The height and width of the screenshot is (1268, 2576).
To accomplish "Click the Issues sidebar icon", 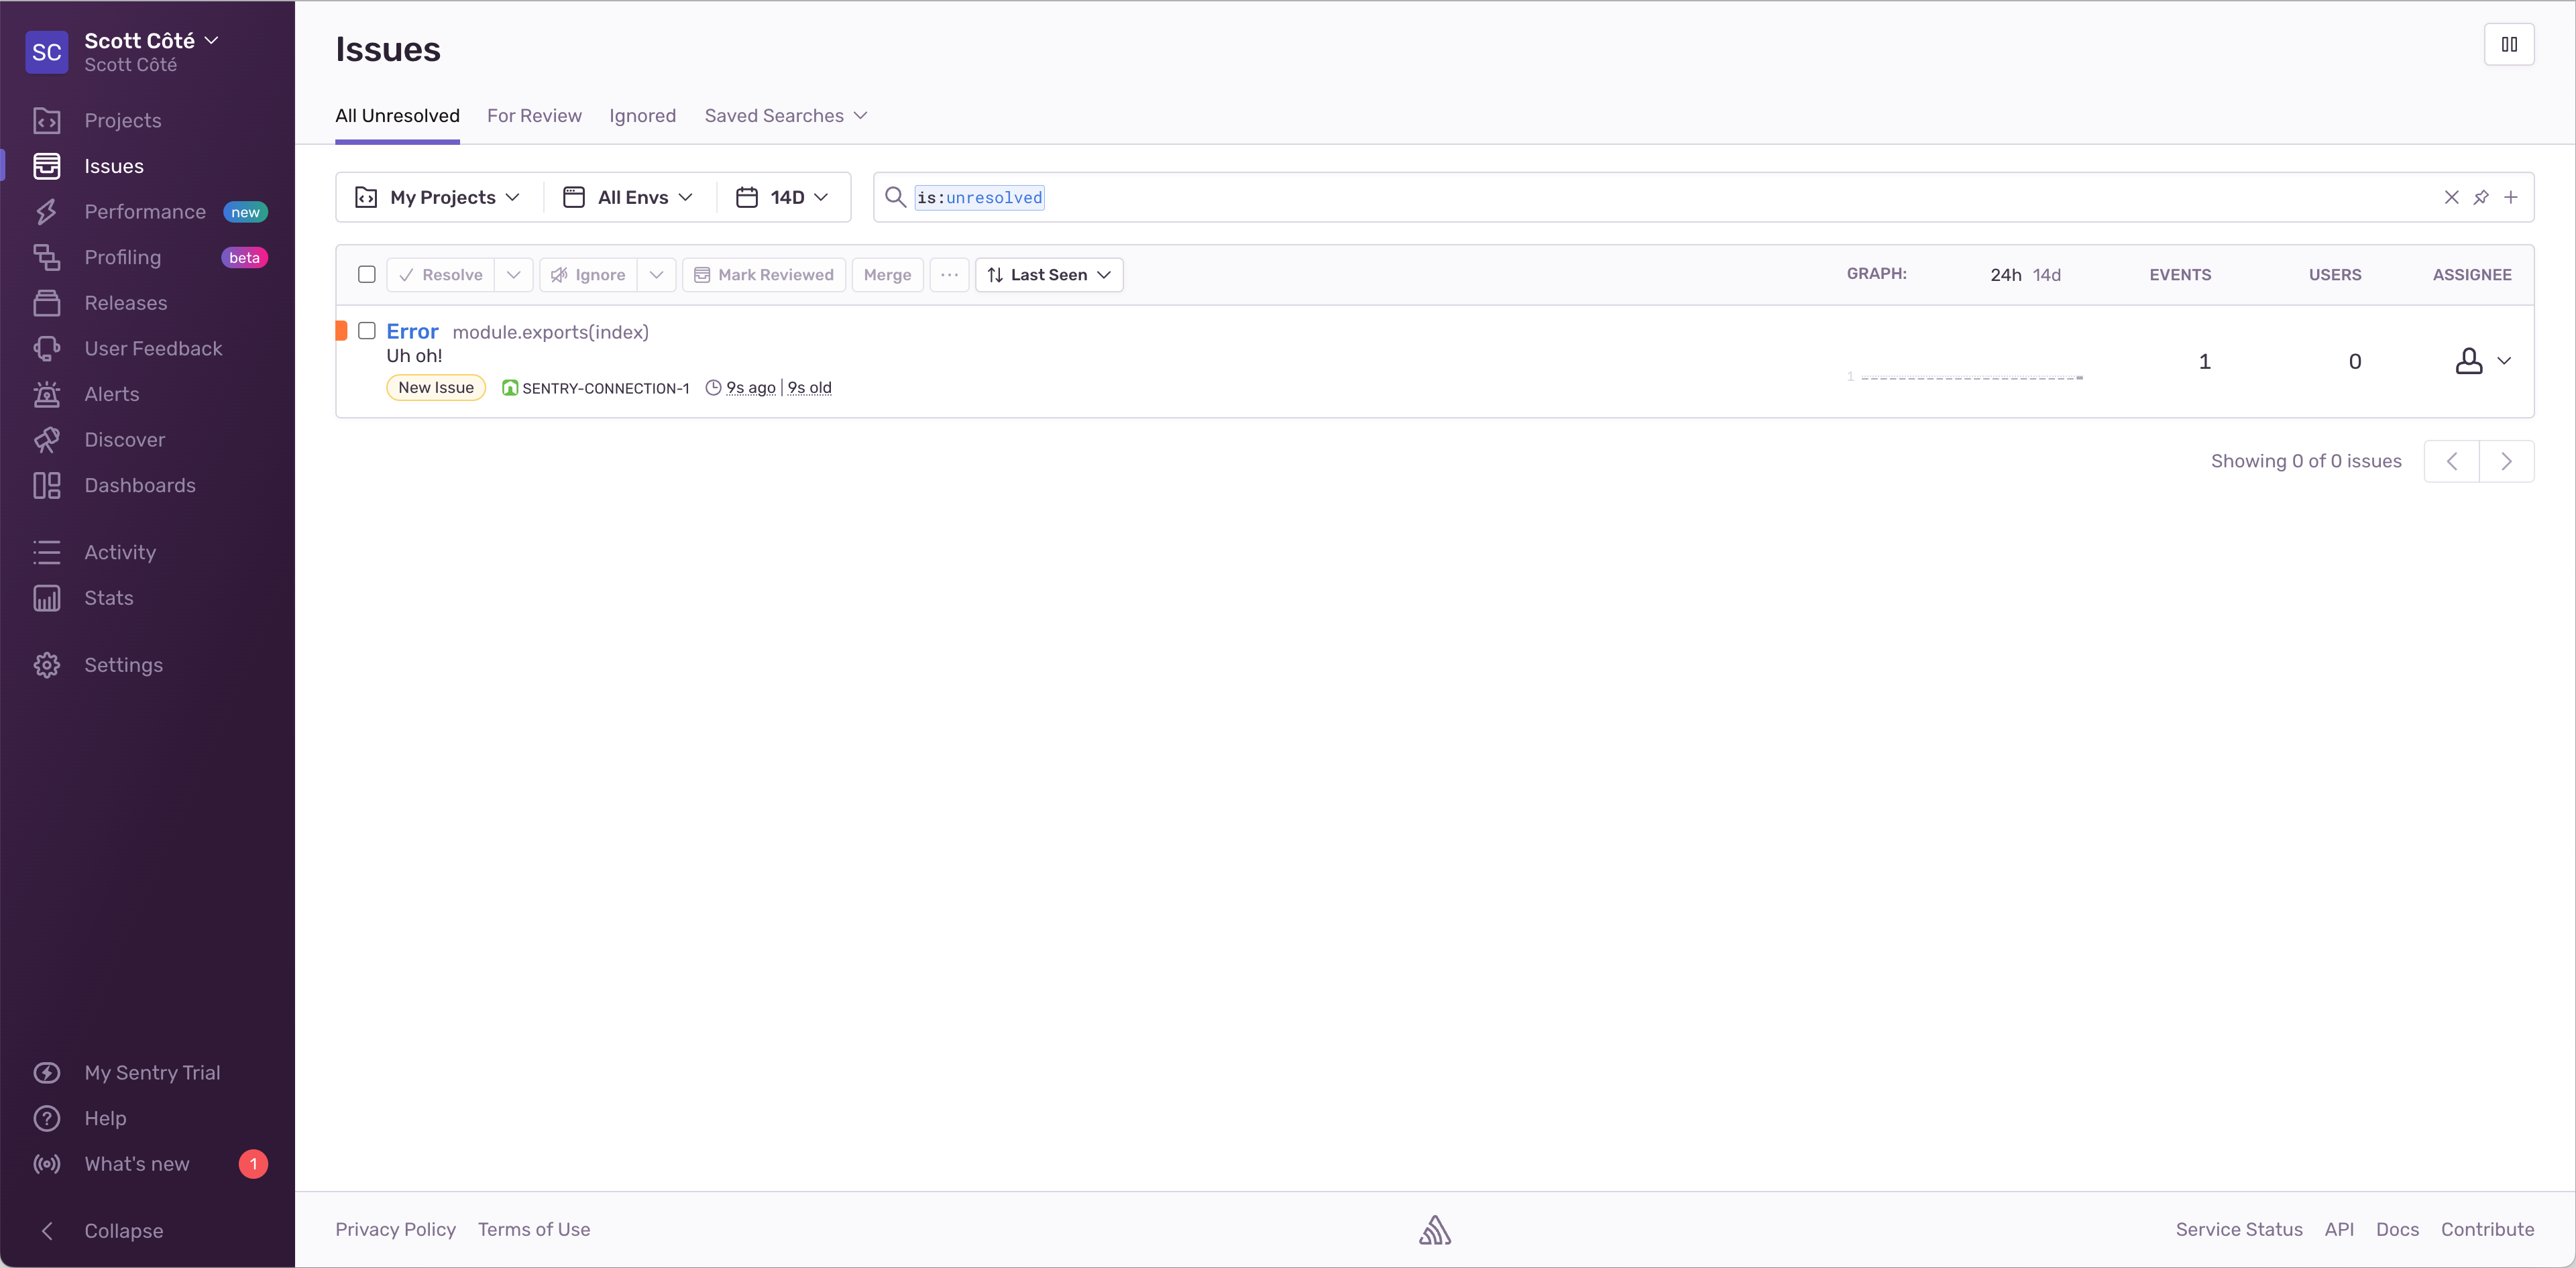I will (47, 166).
